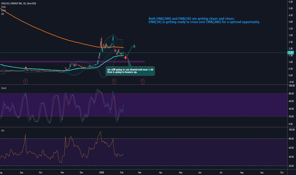Image resolution: width=296 pixels, height=175 pixels.
Task: Click the purple horizontal support zone at 1.00
Action: (72, 61)
